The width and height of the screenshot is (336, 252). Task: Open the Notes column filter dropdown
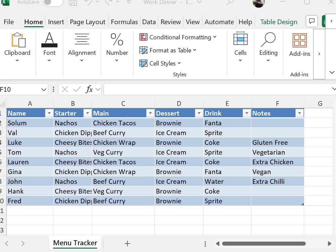(x=299, y=113)
